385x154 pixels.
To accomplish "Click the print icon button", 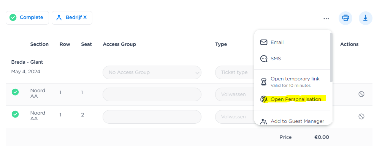I will (345, 18).
